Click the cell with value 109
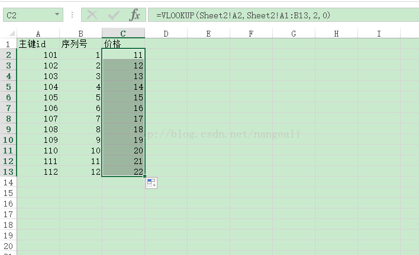This screenshot has height=255, width=419. (38, 140)
